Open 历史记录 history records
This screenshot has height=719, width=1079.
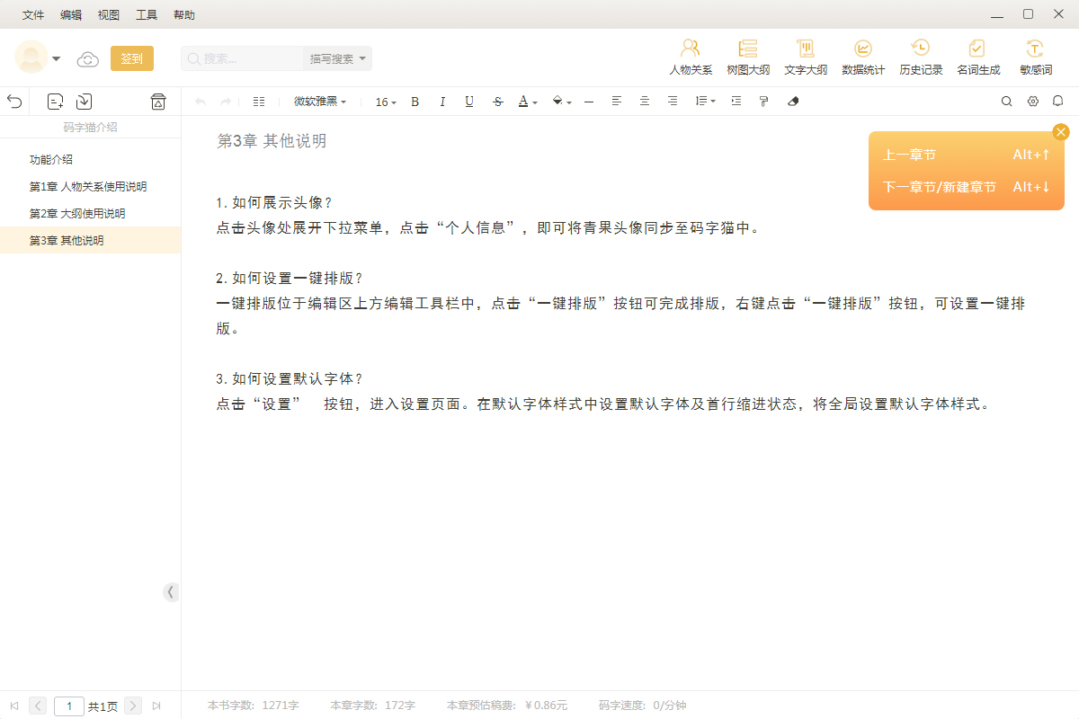coord(920,57)
